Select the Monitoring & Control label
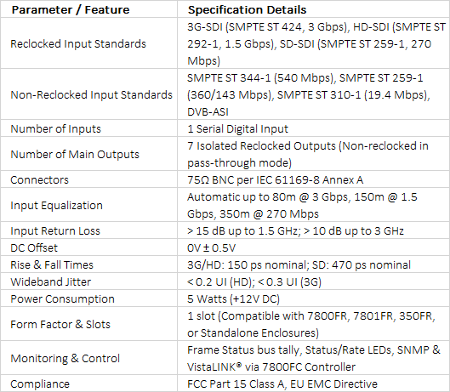 [65, 358]
